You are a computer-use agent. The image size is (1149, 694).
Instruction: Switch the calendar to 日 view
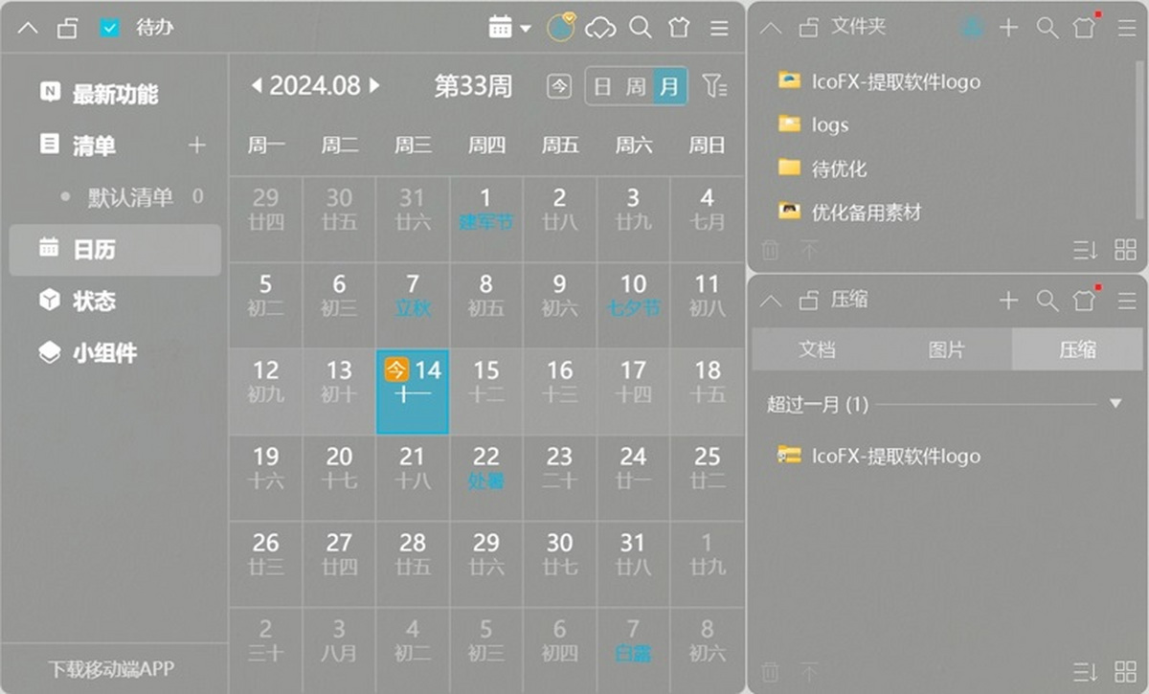click(x=602, y=86)
